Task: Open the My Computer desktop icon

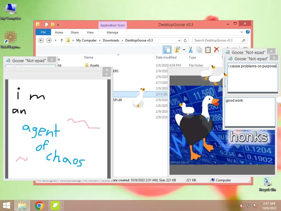Action: 11,11
